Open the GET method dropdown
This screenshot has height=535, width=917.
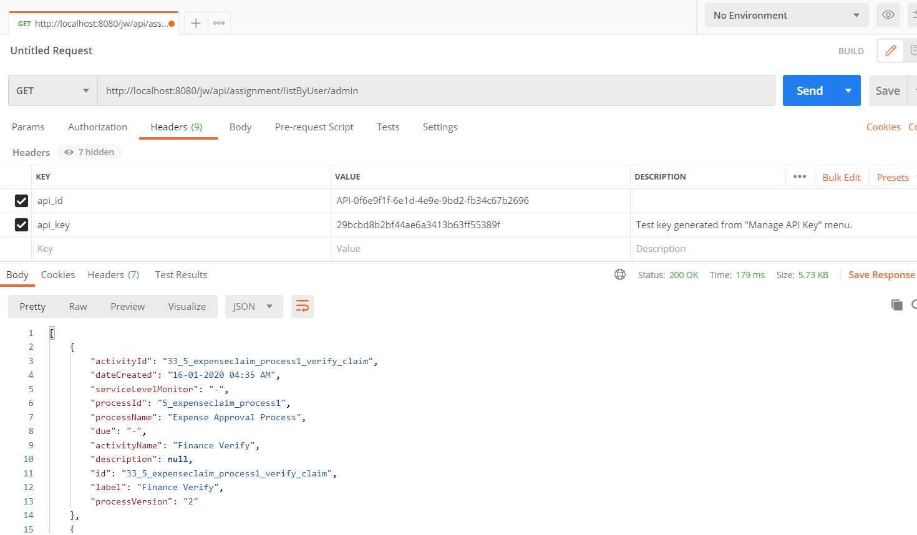[x=52, y=90]
